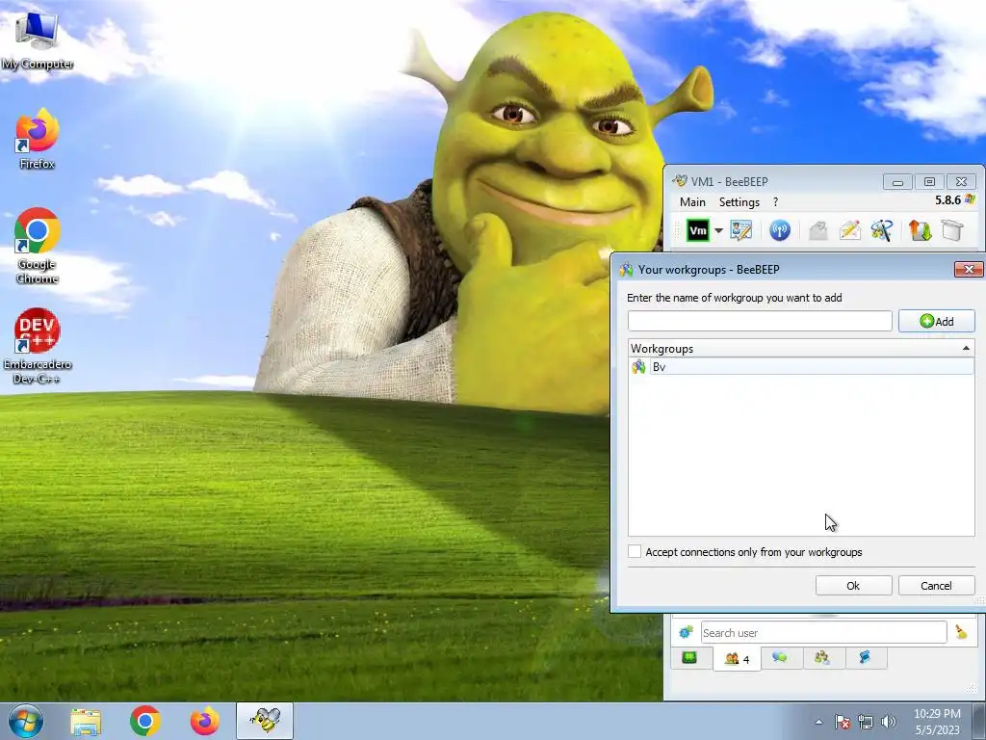The height and width of the screenshot is (740, 986).
Task: Open the file transfer arrows icon
Action: [x=920, y=230]
